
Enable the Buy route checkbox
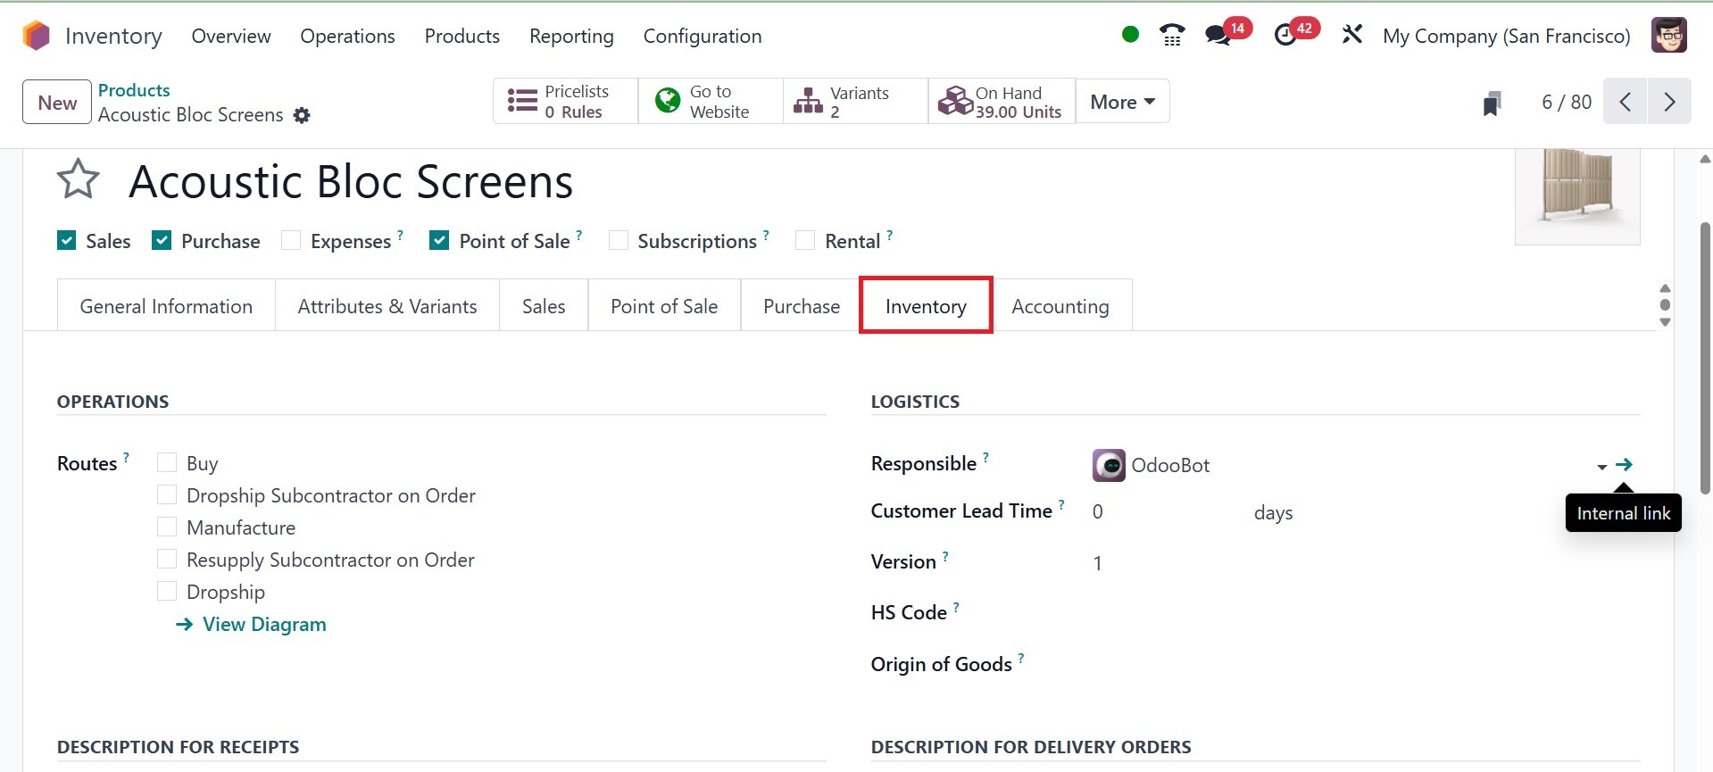167,462
